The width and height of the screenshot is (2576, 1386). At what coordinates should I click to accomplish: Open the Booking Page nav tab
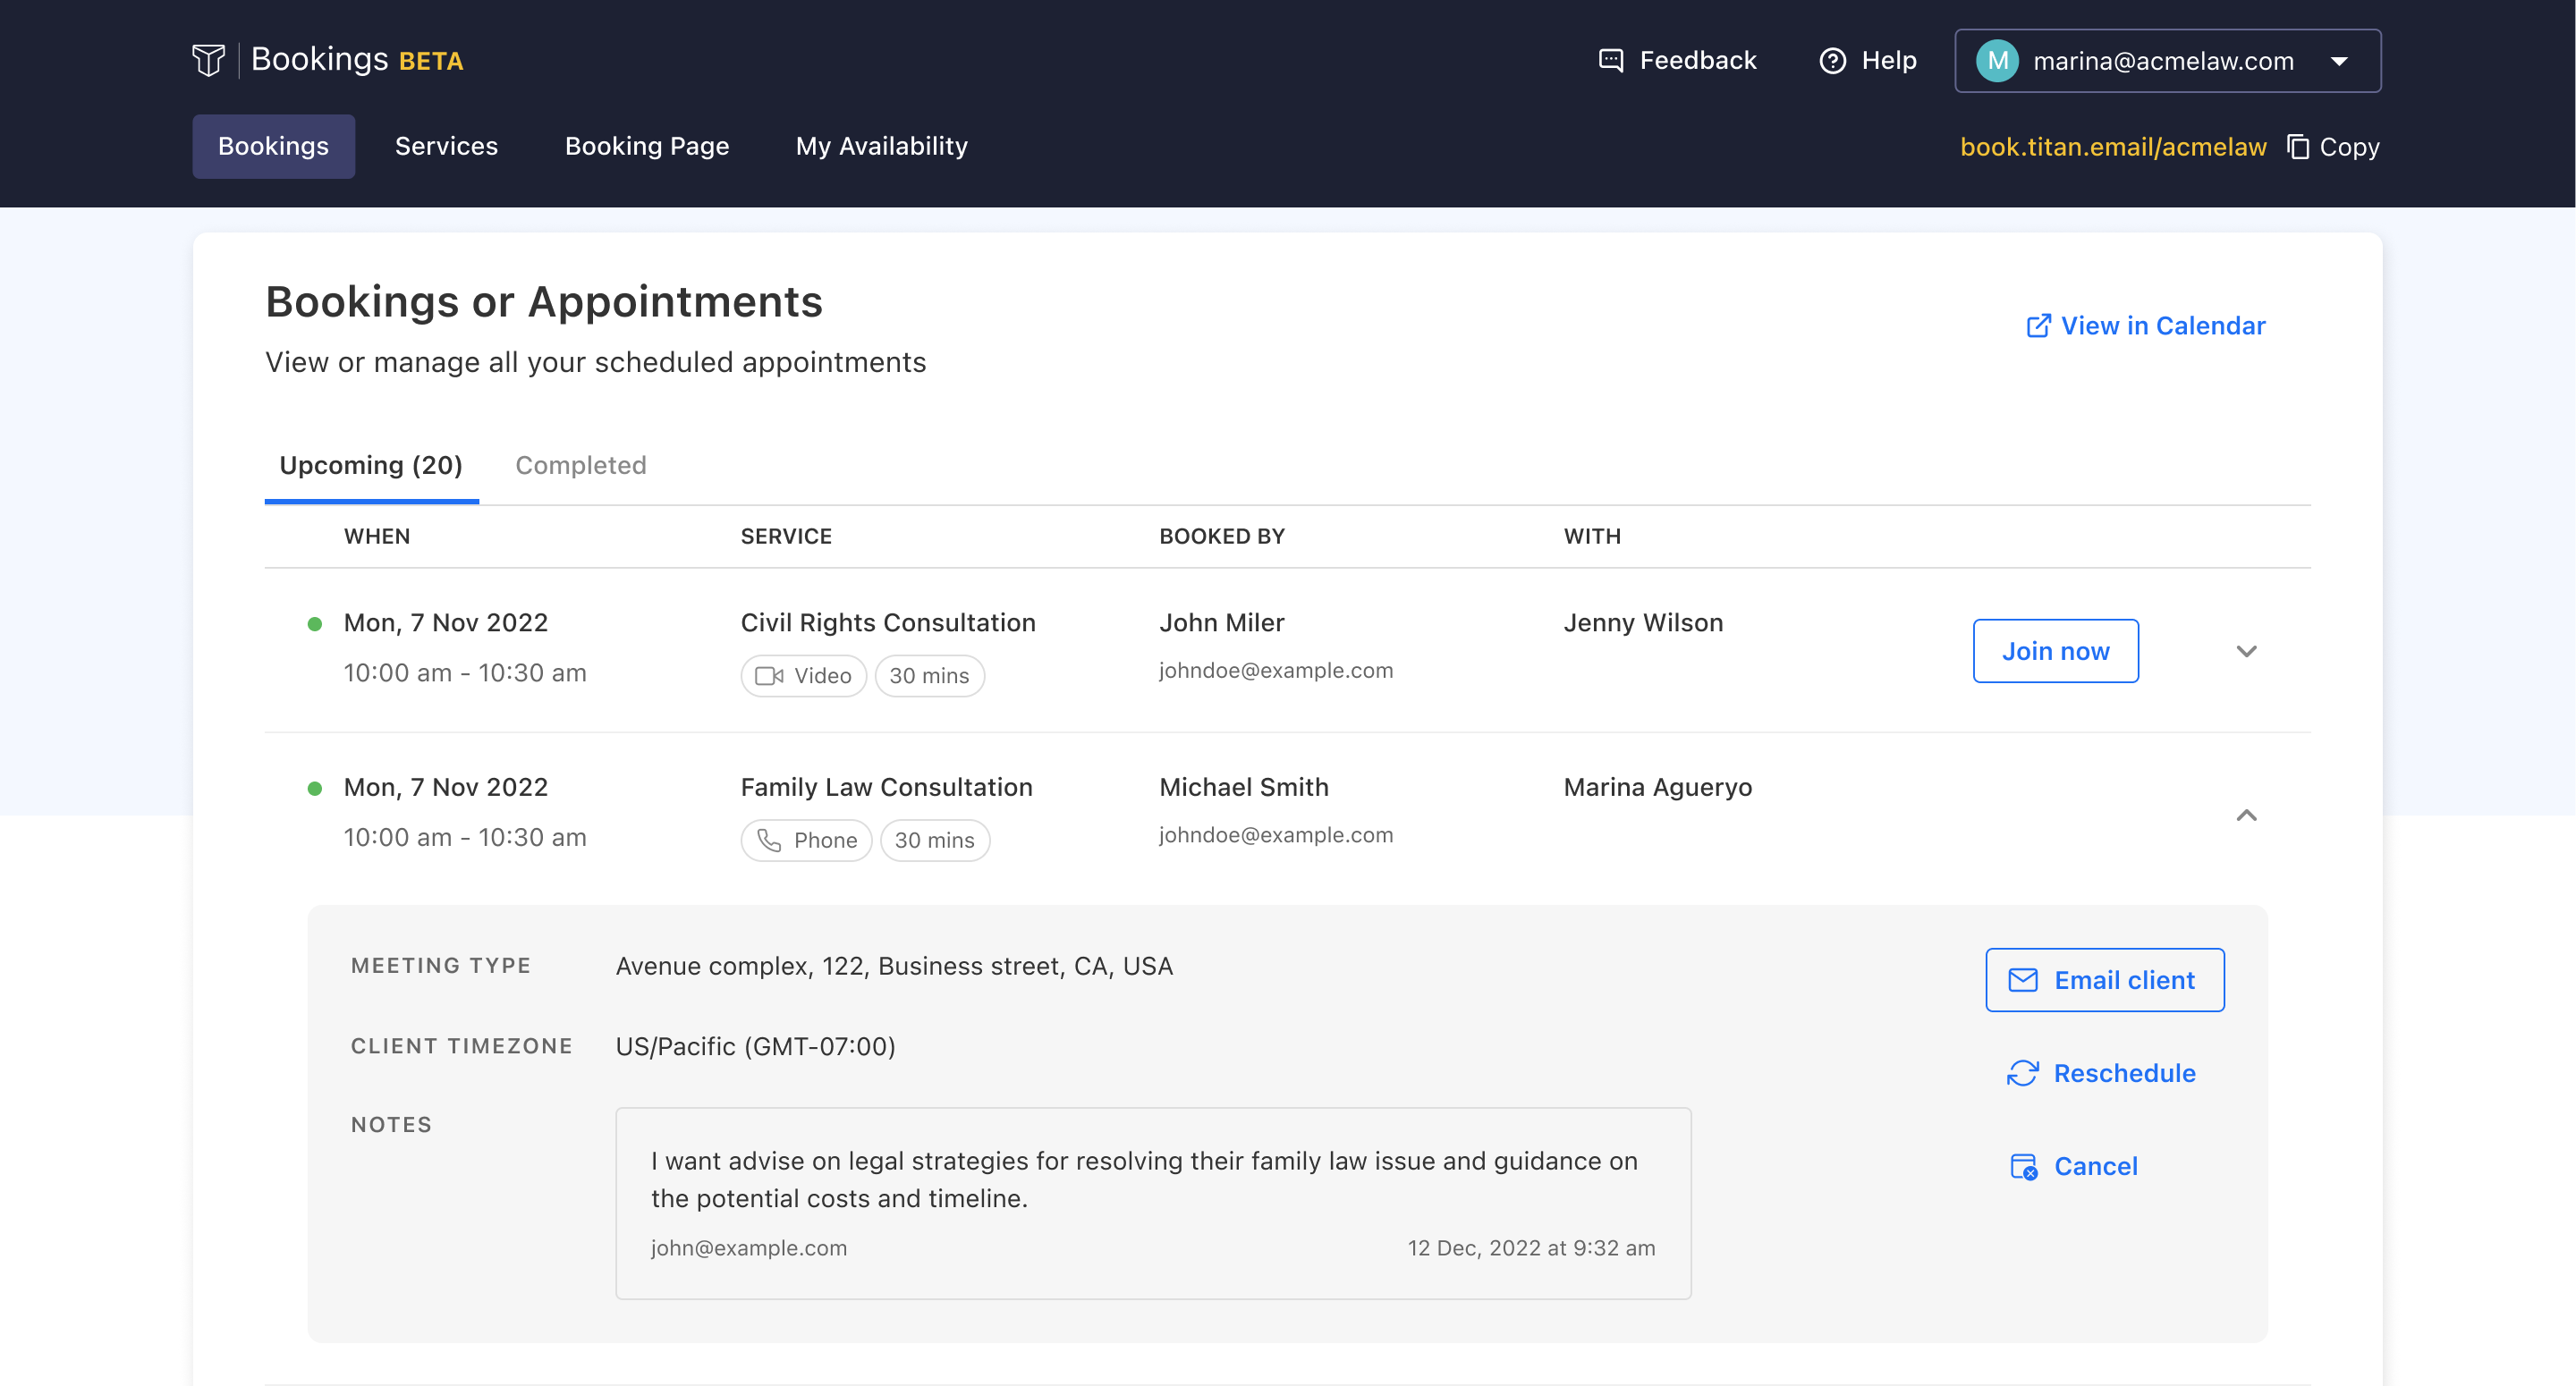pos(647,146)
